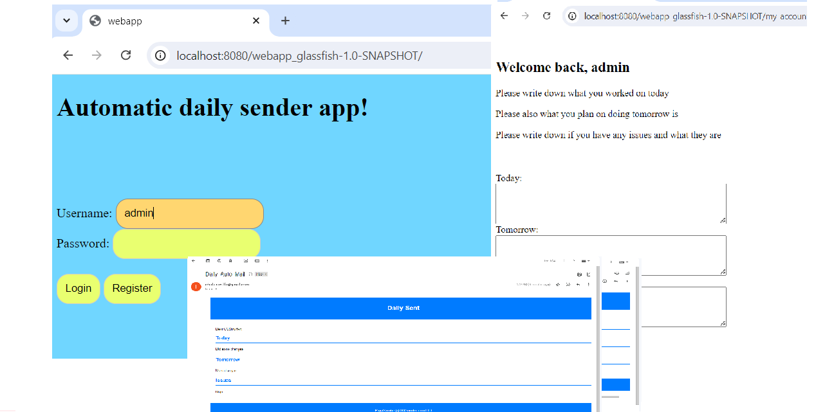Toggle the star on the Daily Auto Mail email
Image resolution: width=825 pixels, height=412 pixels.
pos(558,285)
